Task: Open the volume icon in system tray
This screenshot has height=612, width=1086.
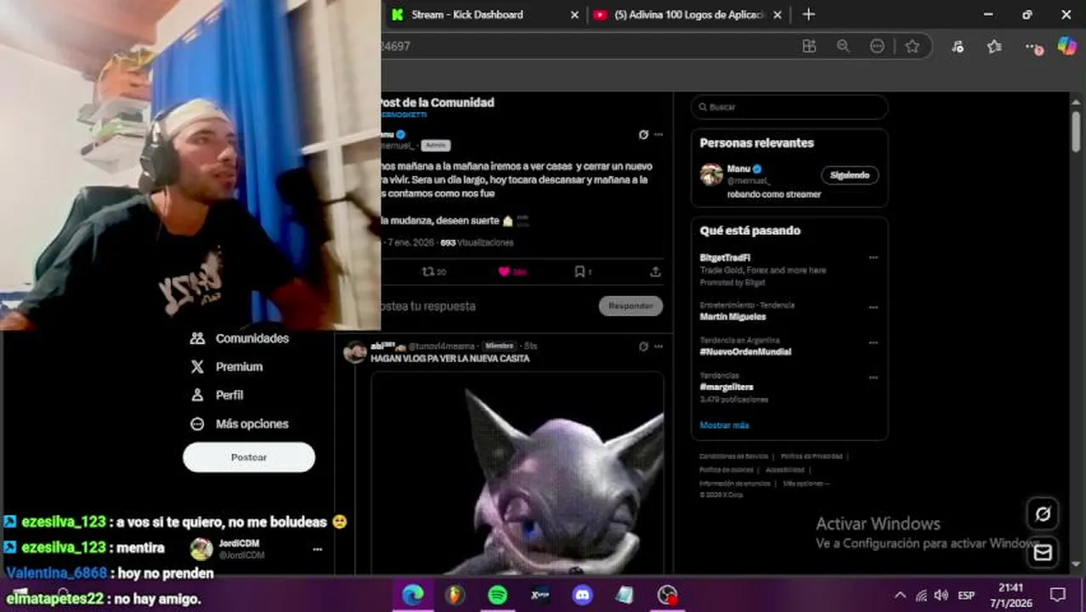Action: coord(941,595)
